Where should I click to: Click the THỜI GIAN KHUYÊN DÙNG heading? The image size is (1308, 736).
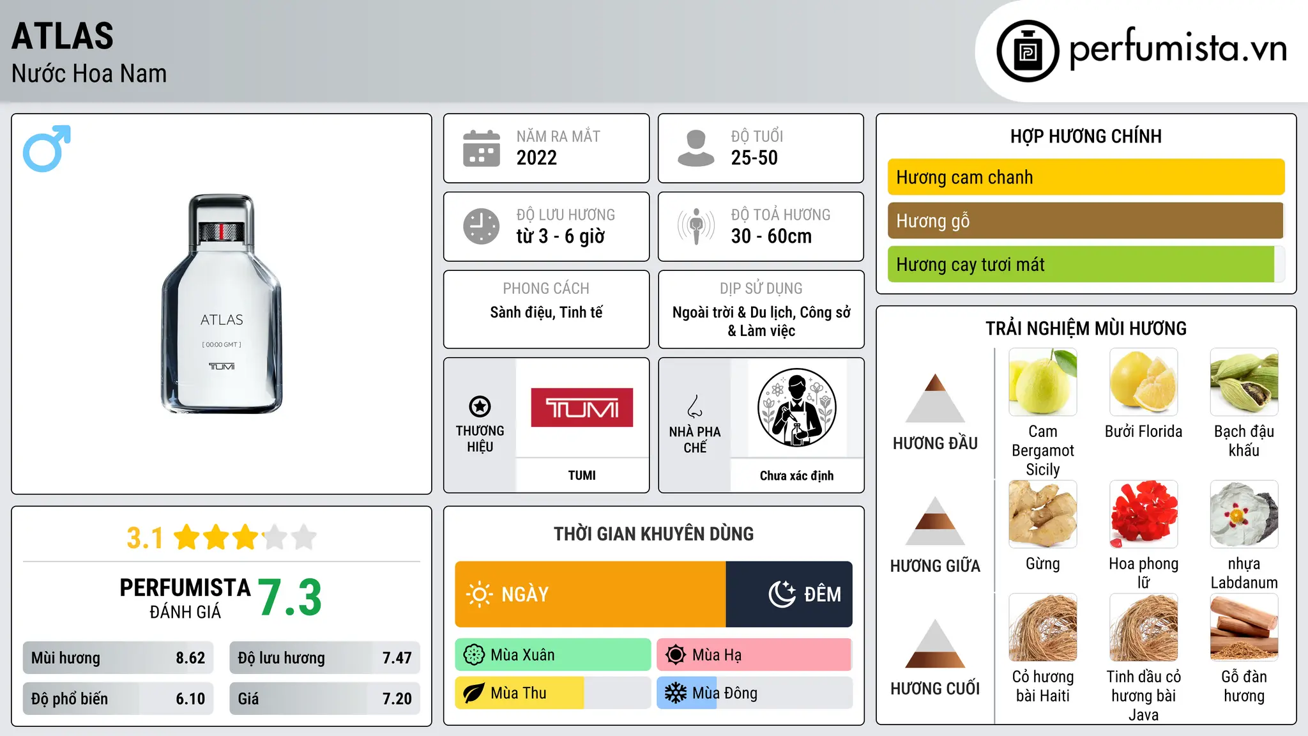point(653,533)
